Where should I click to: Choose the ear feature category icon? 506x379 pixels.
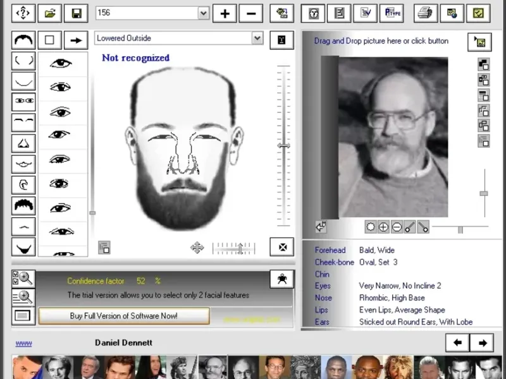point(23,185)
